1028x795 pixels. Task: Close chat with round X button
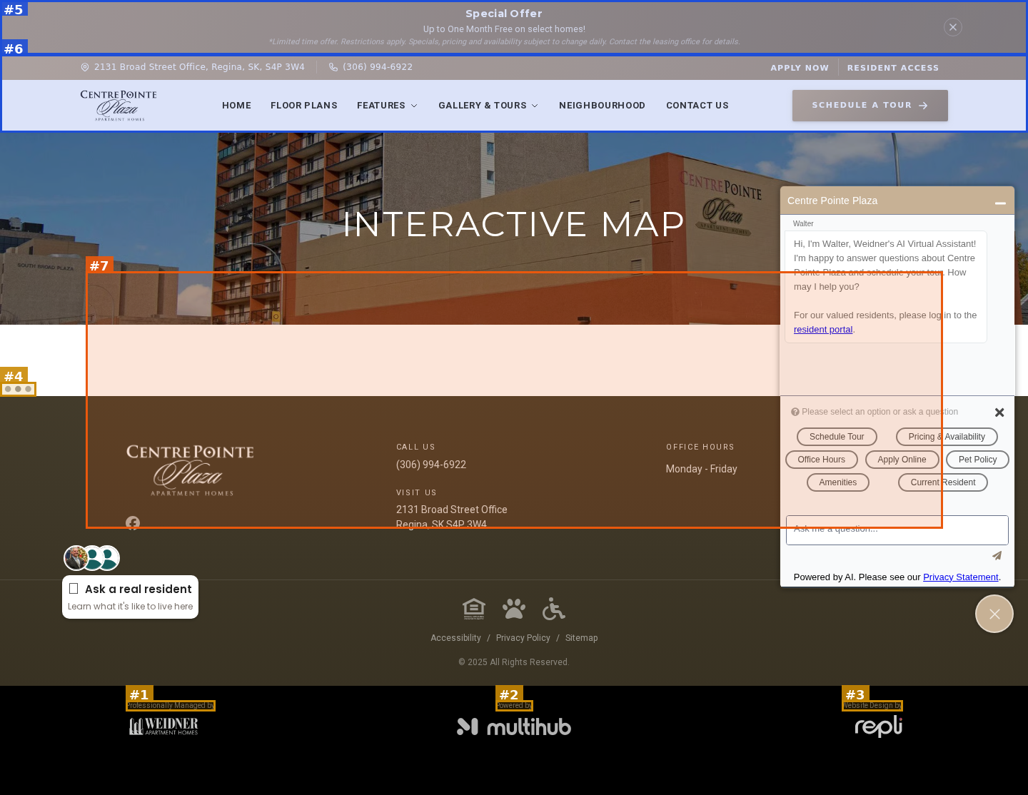[994, 614]
